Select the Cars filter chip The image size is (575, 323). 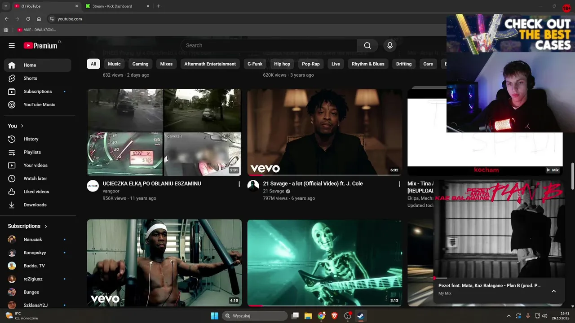(x=428, y=64)
